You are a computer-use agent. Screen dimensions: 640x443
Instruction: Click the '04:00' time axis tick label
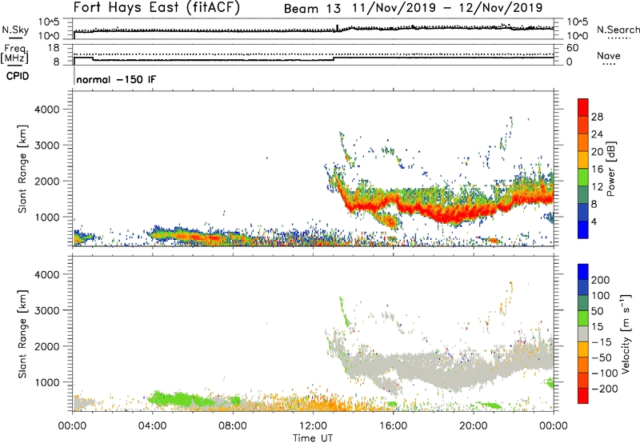152,425
